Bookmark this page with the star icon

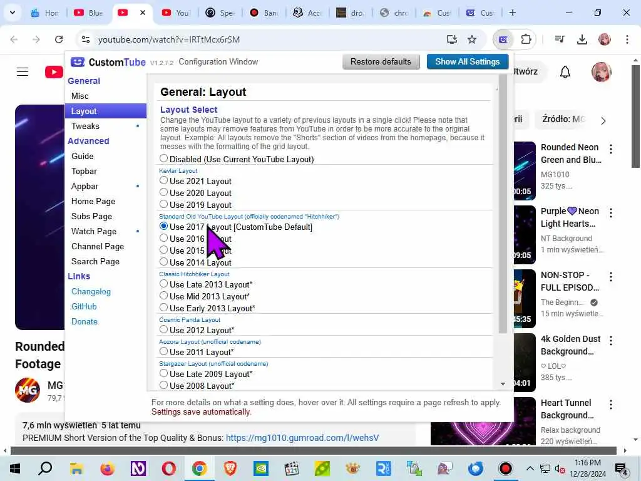472,39
